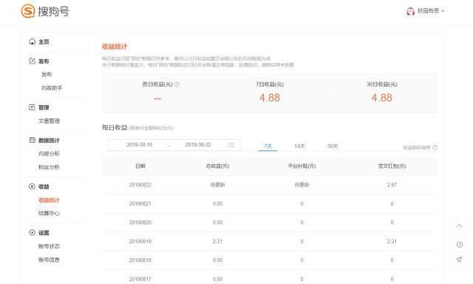Click start date 2019-08-16 field
Viewport: 473px width, 284px height.
click(x=140, y=145)
